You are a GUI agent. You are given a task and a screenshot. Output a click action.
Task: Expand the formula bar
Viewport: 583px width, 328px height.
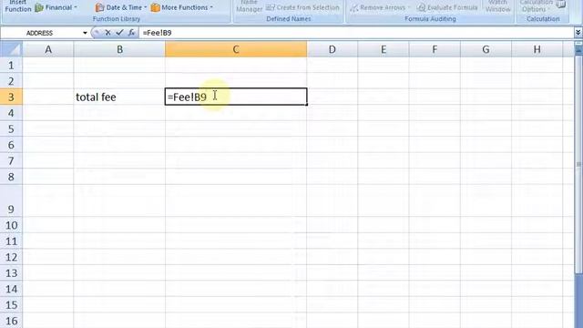578,33
